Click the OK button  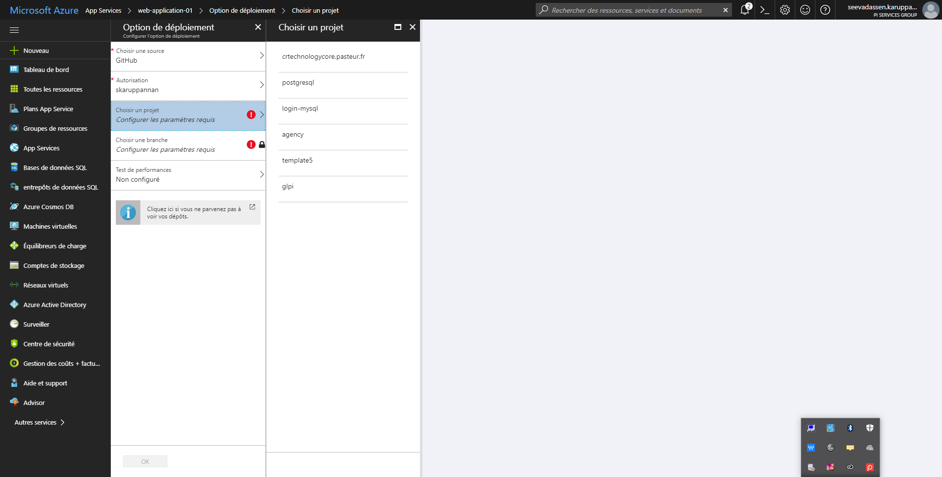(145, 461)
